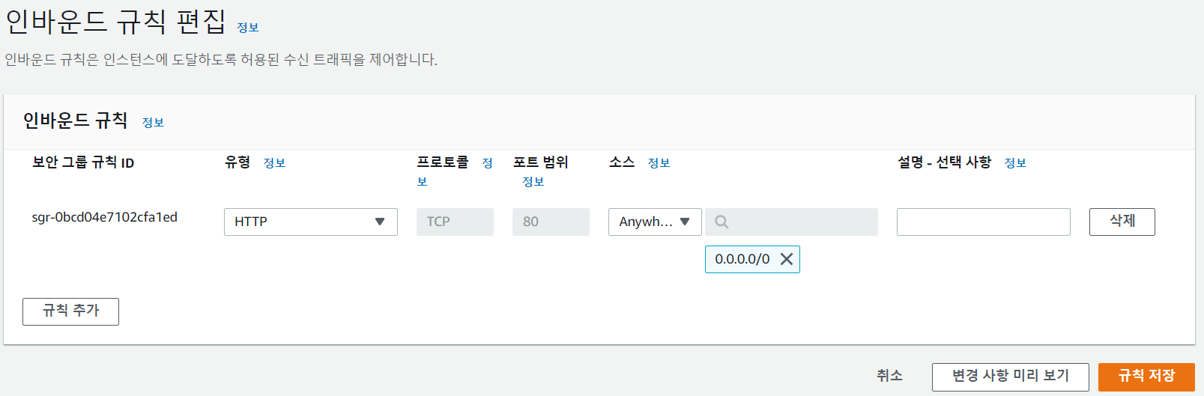Open the HTTP type dropdown
Image resolution: width=1204 pixels, height=396 pixels.
coord(310,222)
